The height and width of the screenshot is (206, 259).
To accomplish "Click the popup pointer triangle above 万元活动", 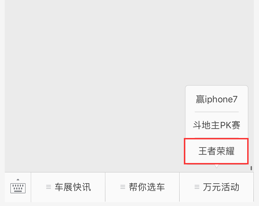I will (x=216, y=166).
